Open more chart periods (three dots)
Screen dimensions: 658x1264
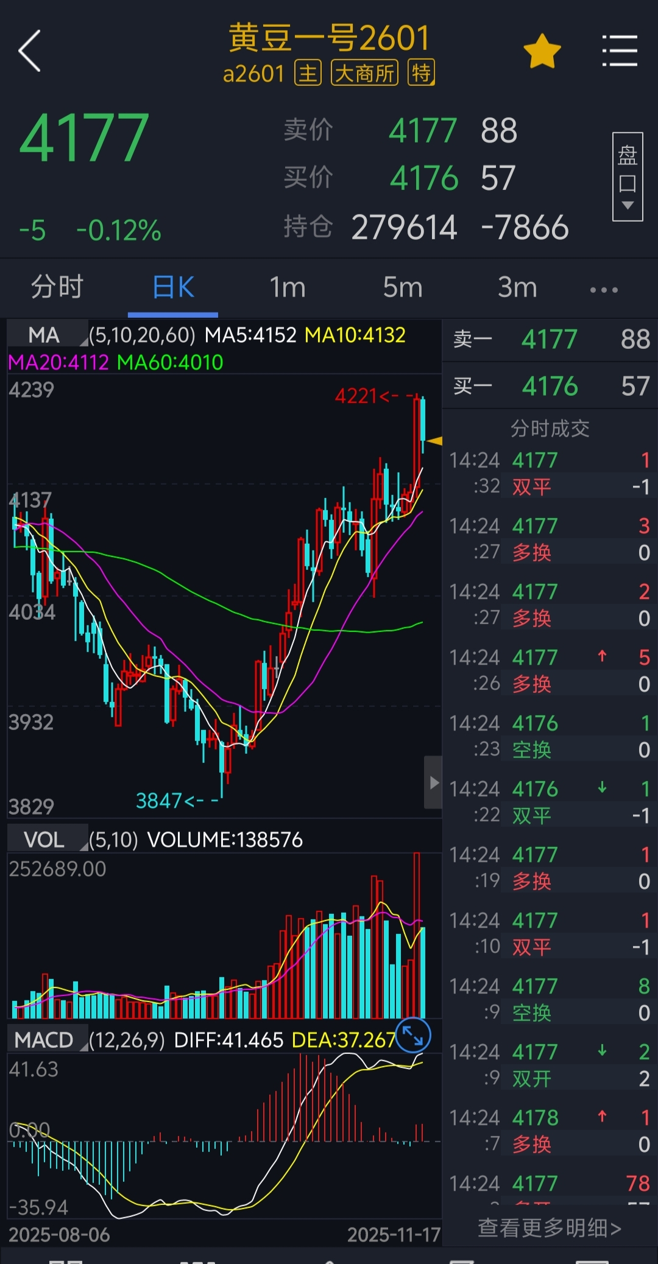(604, 290)
